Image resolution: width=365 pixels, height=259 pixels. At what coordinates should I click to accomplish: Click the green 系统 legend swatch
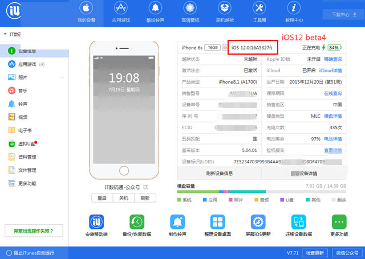[x=179, y=200]
